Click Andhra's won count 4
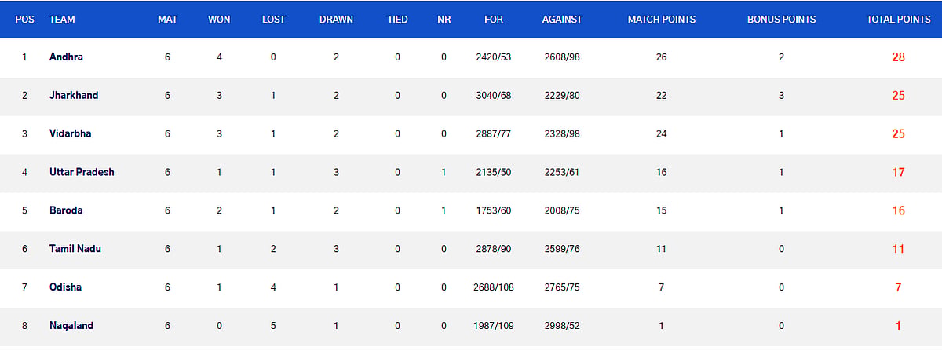This screenshot has height=351, width=942. click(x=219, y=57)
